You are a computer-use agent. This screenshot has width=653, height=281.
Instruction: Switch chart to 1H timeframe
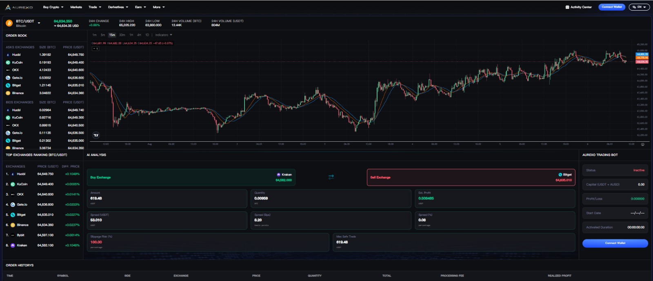coord(131,35)
